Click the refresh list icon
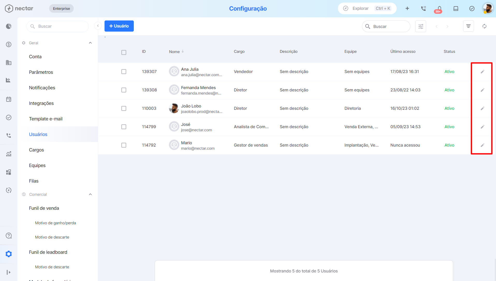The image size is (496, 281). tap(484, 26)
